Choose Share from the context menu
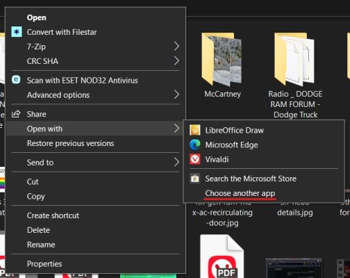 pyautogui.click(x=95, y=114)
